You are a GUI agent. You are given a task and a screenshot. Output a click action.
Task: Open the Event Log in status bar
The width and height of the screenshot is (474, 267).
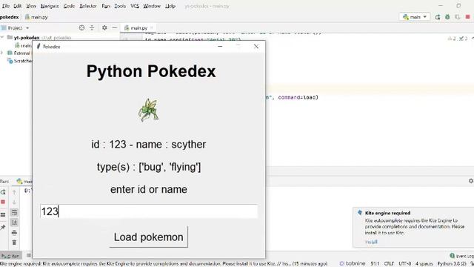click(x=461, y=256)
